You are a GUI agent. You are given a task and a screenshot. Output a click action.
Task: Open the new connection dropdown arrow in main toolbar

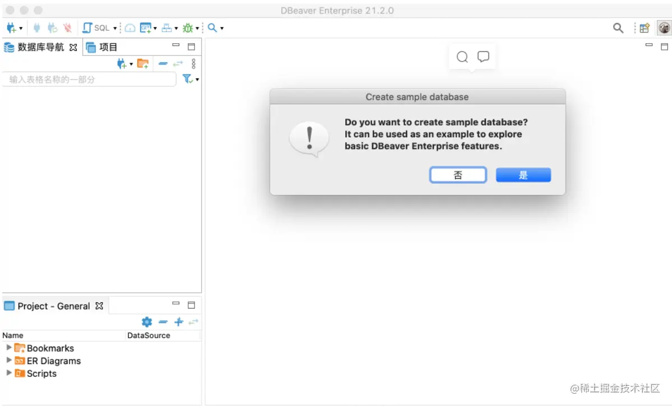point(21,28)
